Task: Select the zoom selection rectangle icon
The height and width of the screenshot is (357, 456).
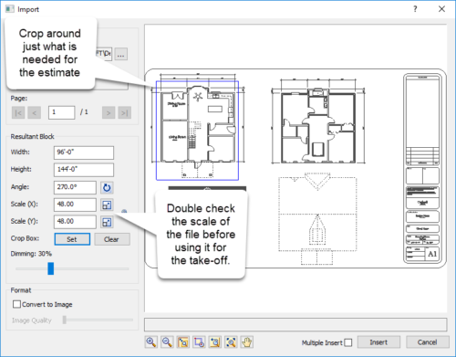Action: click(x=199, y=342)
